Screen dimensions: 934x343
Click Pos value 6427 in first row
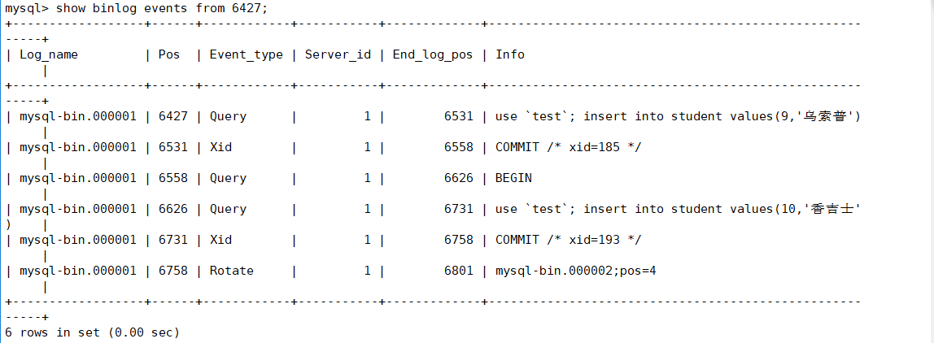(172, 116)
